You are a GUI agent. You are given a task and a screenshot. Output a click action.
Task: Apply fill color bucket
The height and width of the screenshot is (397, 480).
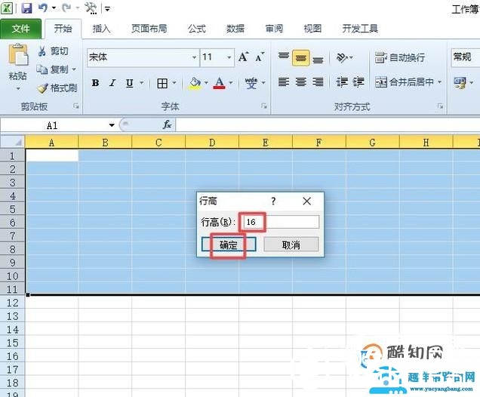[x=195, y=83]
